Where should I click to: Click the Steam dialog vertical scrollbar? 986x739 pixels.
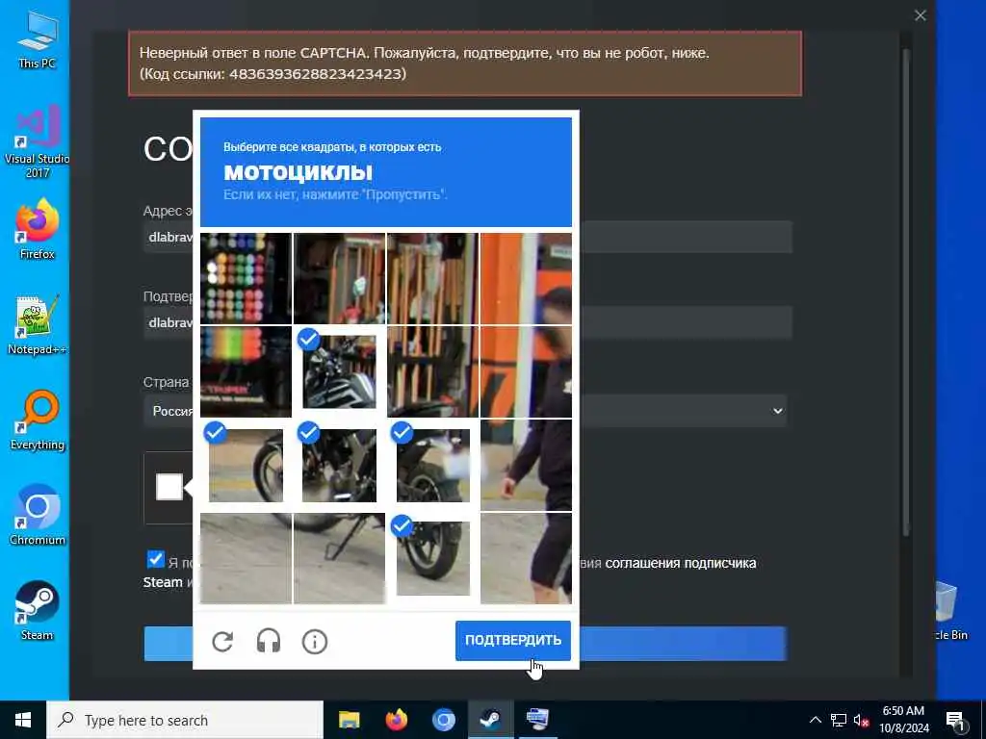click(906, 293)
